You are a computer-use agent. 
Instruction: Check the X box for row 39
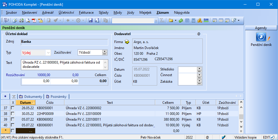(x=13, y=119)
